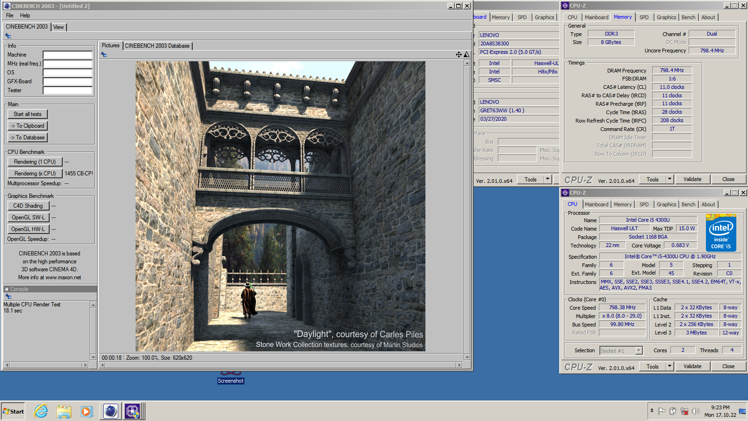The height and width of the screenshot is (421, 748).
Task: Switch to the View tab in CINEBENCH
Action: [x=58, y=27]
